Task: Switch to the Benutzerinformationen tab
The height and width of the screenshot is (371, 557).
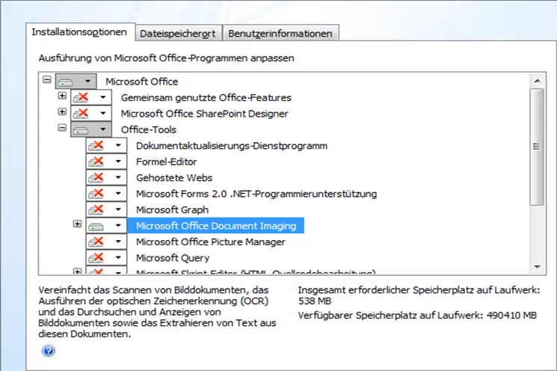Action: pos(280,34)
